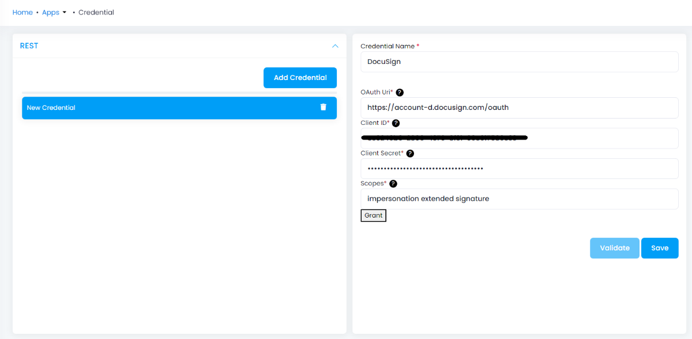This screenshot has width=692, height=339.
Task: Click inside the Credential Name field
Action: (x=519, y=62)
